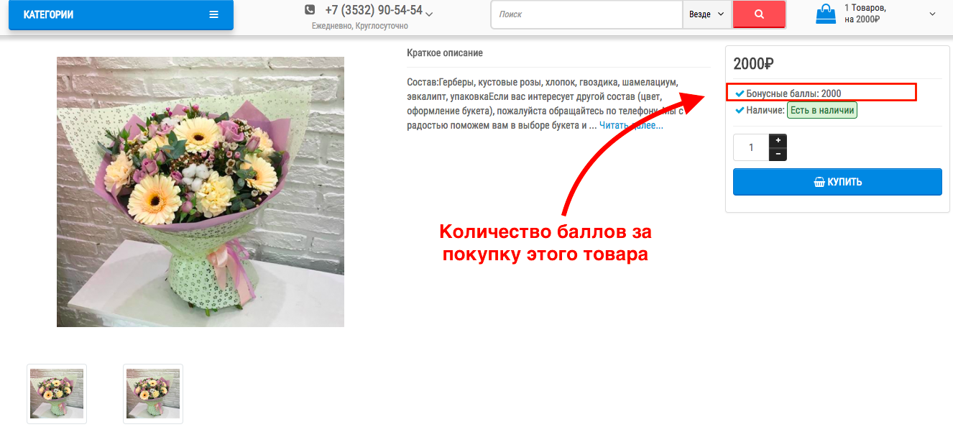Click the Поиск search input field

(586, 14)
